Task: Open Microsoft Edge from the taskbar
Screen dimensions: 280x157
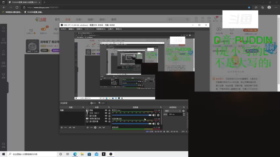Action: [x=75, y=154]
